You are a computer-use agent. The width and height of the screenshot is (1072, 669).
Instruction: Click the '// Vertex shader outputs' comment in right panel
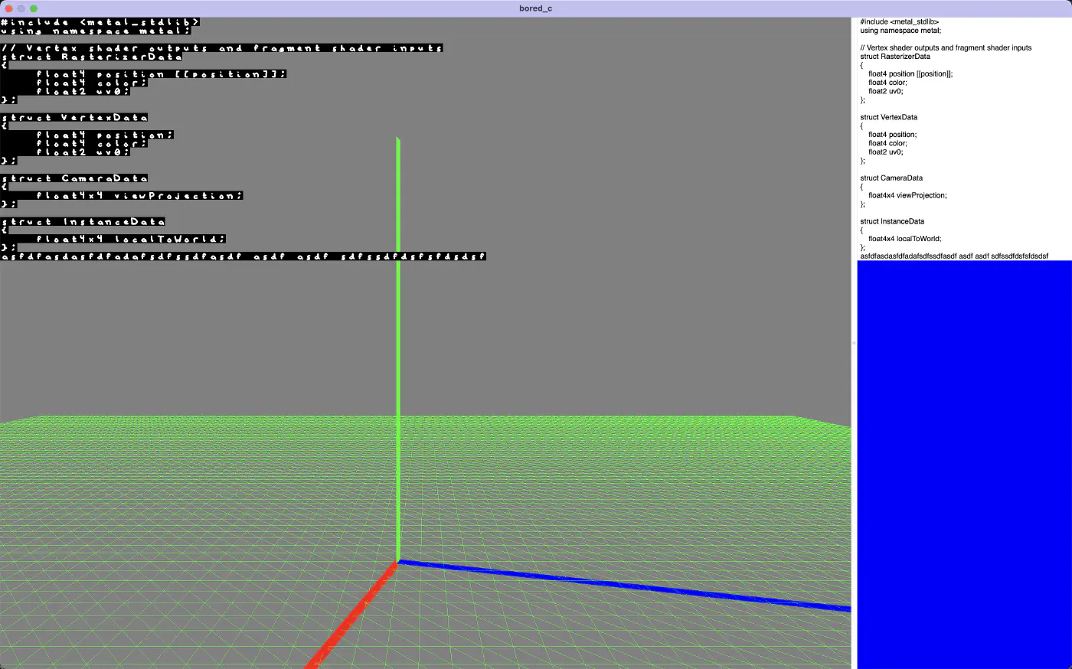click(945, 47)
